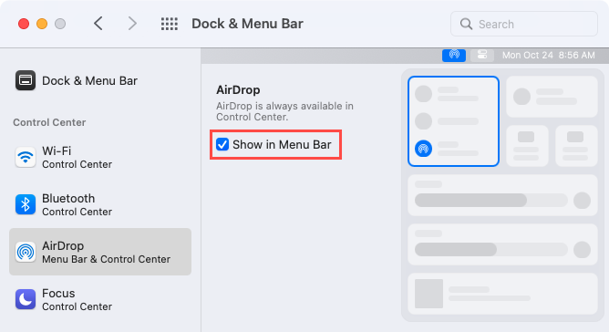Image resolution: width=609 pixels, height=332 pixels.
Task: Click the Show in Menu Bar label
Action: (x=282, y=145)
